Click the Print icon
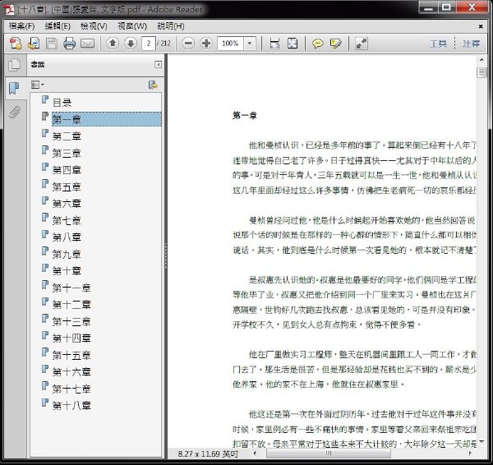Screen dimensions: 493x465 pos(69,44)
